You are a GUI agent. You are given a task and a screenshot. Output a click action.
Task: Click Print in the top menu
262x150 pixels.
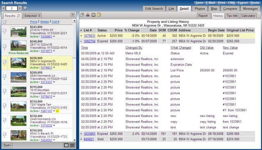(x=222, y=3)
